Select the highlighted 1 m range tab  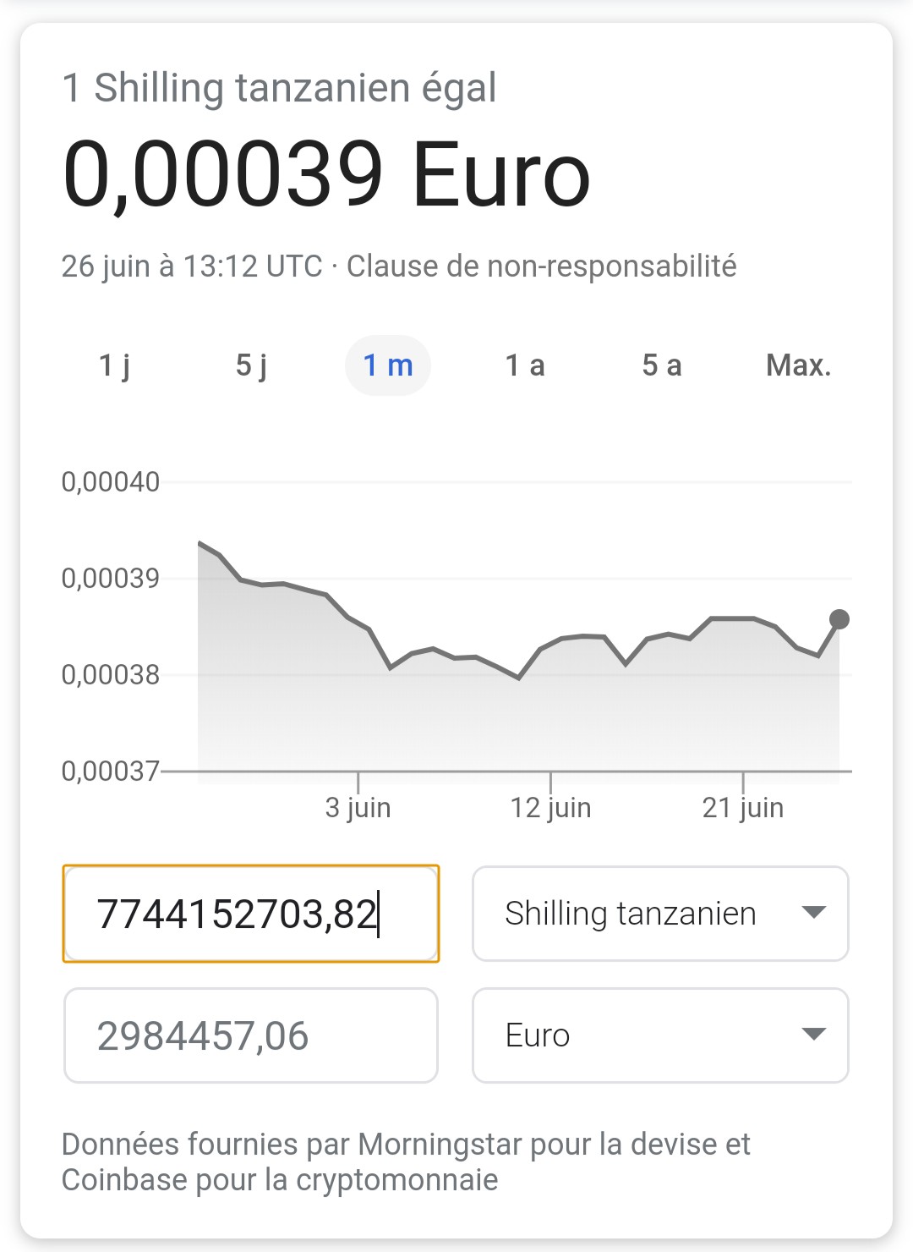(x=388, y=365)
